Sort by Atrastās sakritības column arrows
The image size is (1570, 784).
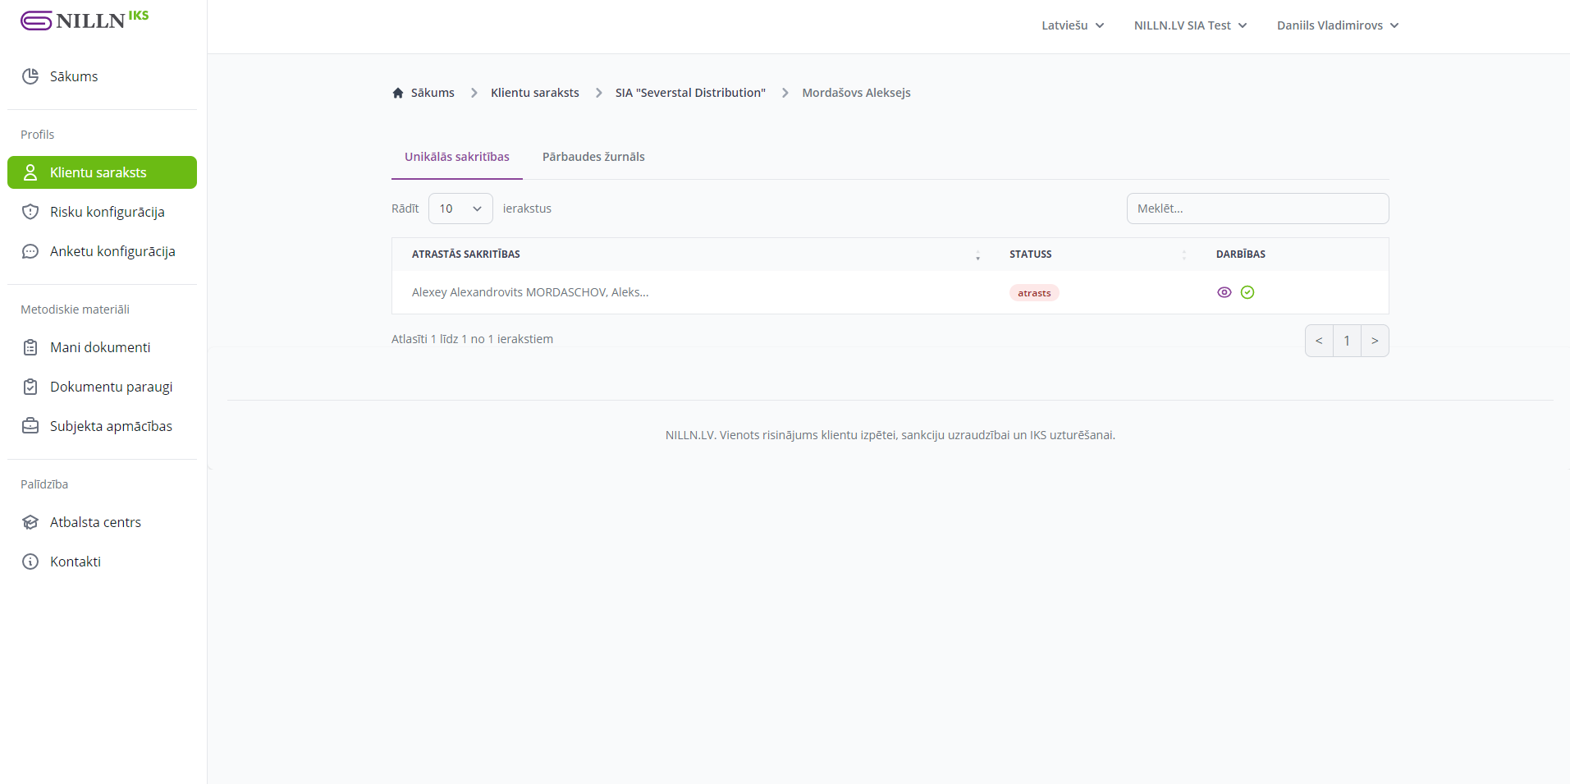(977, 255)
